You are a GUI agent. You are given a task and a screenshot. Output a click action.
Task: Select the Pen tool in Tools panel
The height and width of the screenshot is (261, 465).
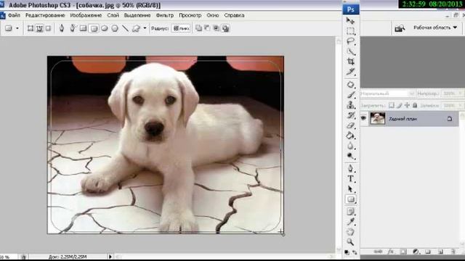tap(350, 169)
